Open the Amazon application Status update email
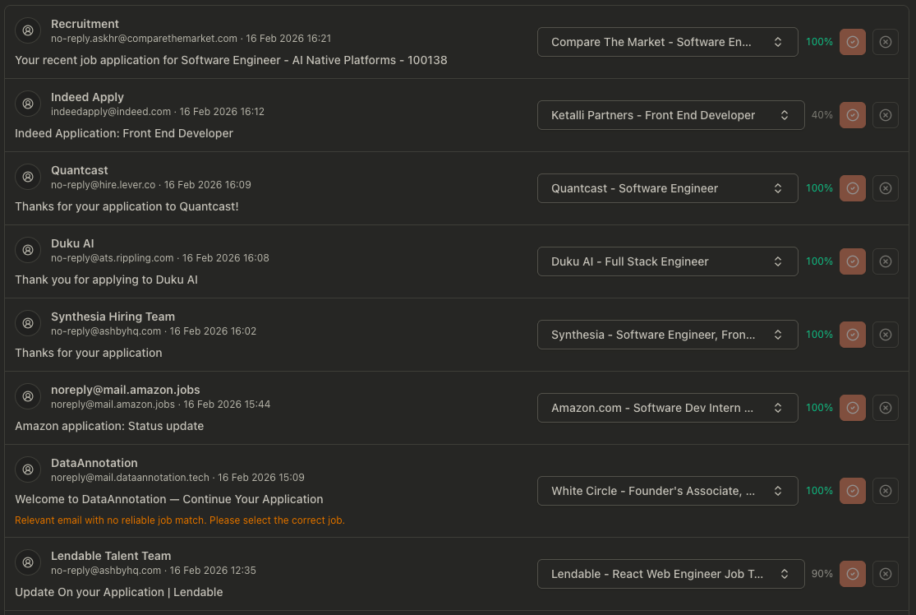This screenshot has width=916, height=615. [109, 426]
